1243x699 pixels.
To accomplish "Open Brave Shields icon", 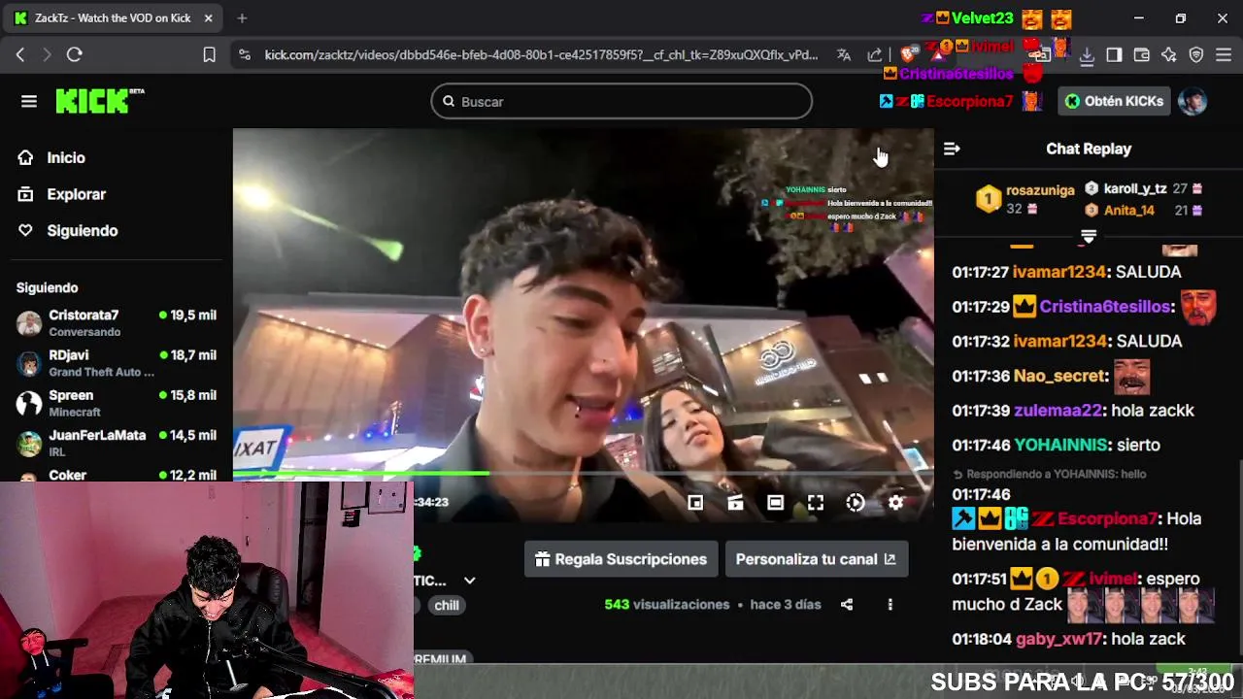I will (x=907, y=54).
